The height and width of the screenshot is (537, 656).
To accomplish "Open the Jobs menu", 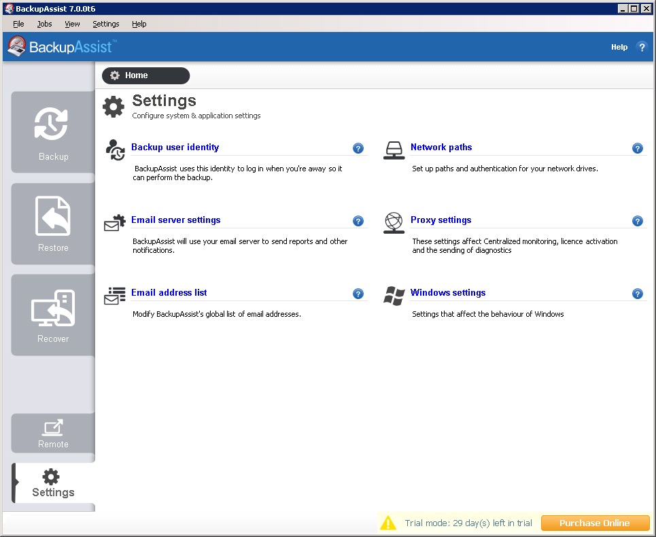I will click(44, 24).
